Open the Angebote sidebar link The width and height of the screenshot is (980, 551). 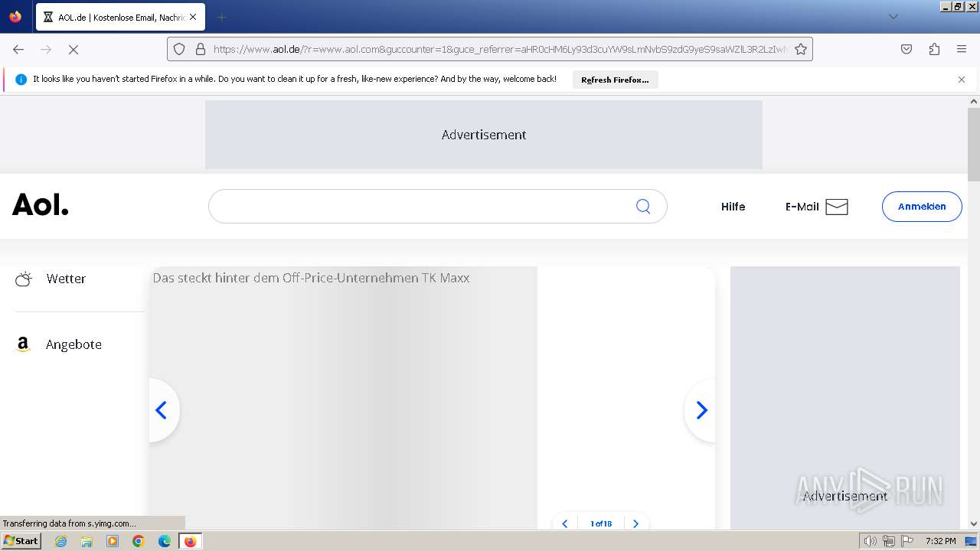click(x=73, y=344)
